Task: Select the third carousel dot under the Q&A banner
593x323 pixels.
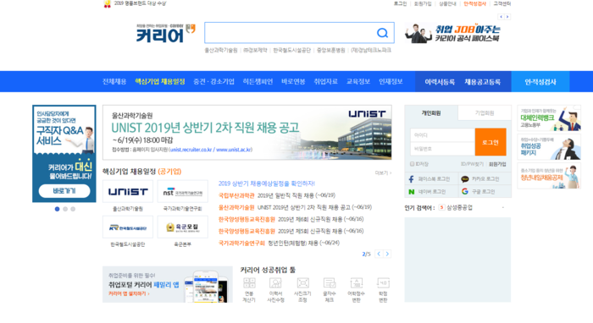Action: [x=73, y=209]
